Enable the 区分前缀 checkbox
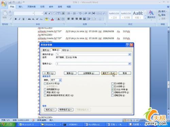Viewport: 170px width, 127px height. (x=112, y=84)
